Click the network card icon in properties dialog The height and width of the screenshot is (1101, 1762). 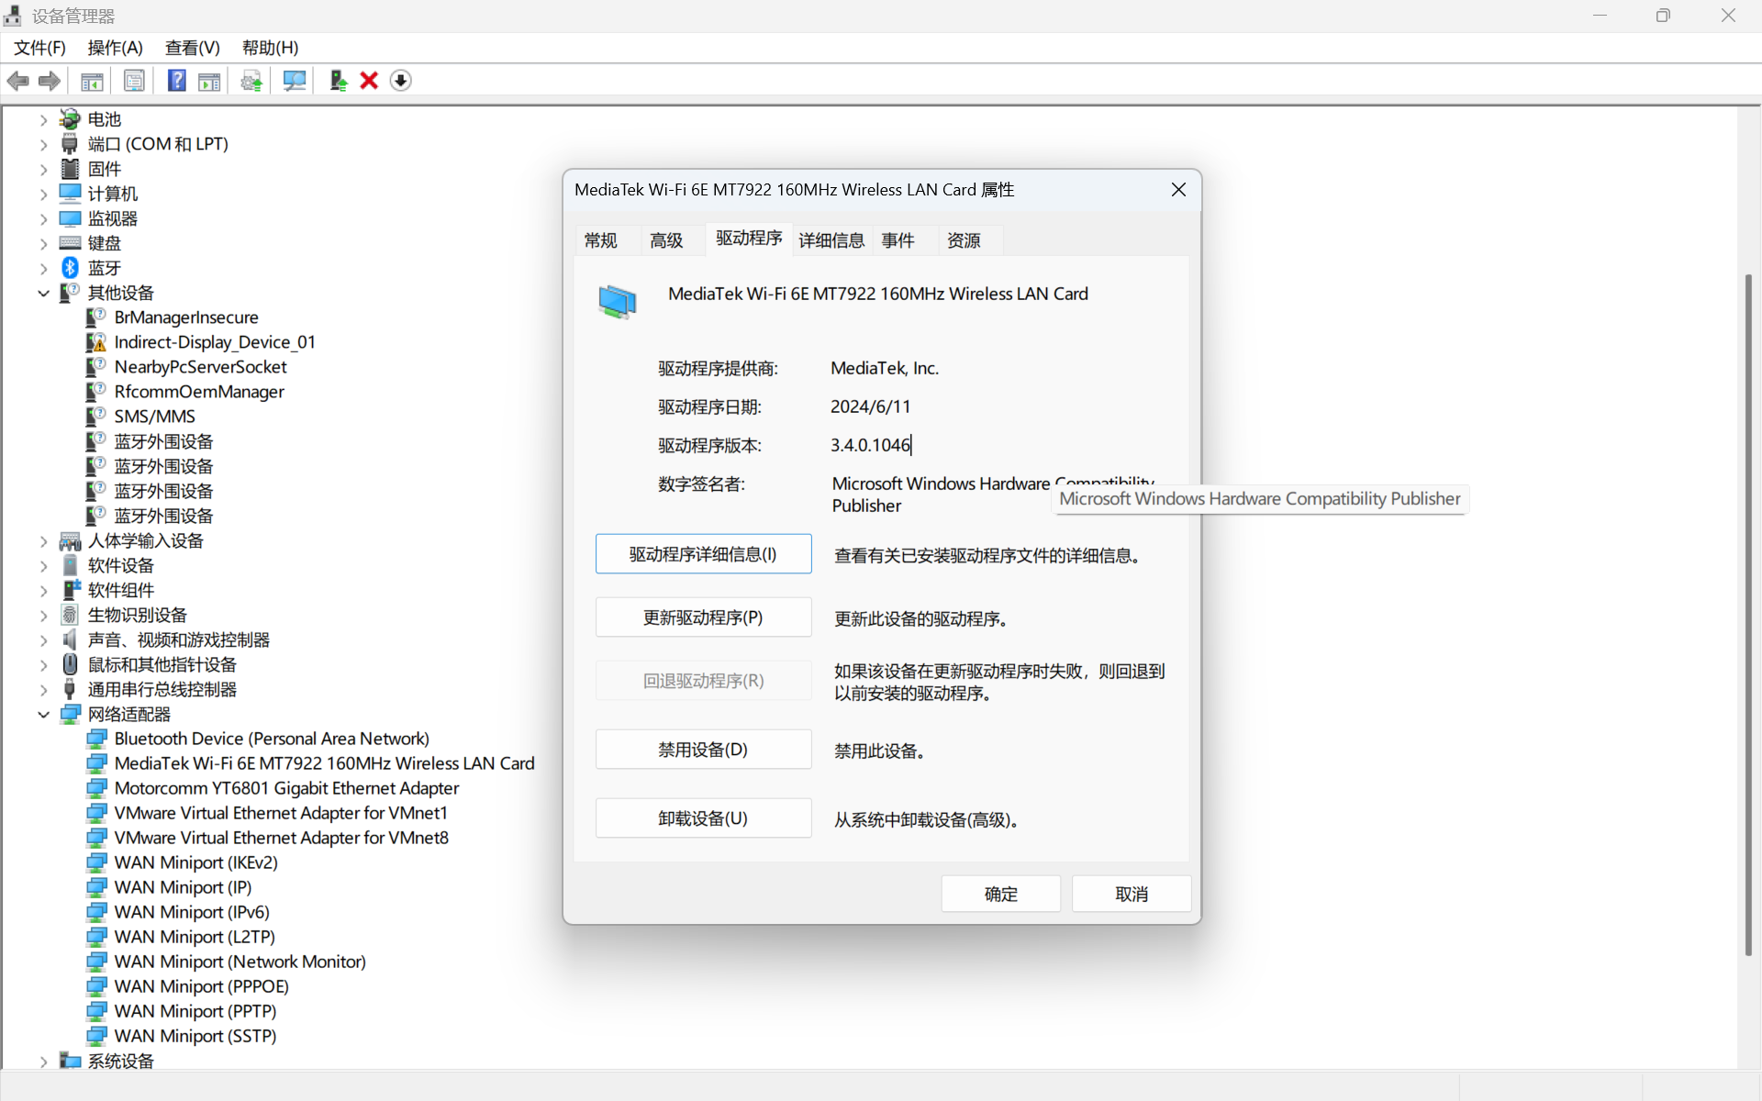(x=617, y=301)
